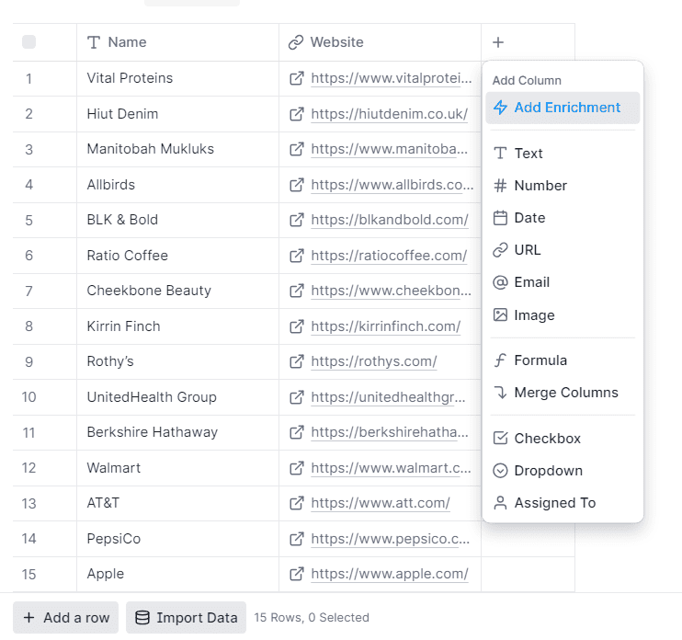The height and width of the screenshot is (640, 682).
Task: Click external link icon for Ratio Coffee
Action: 297,256
